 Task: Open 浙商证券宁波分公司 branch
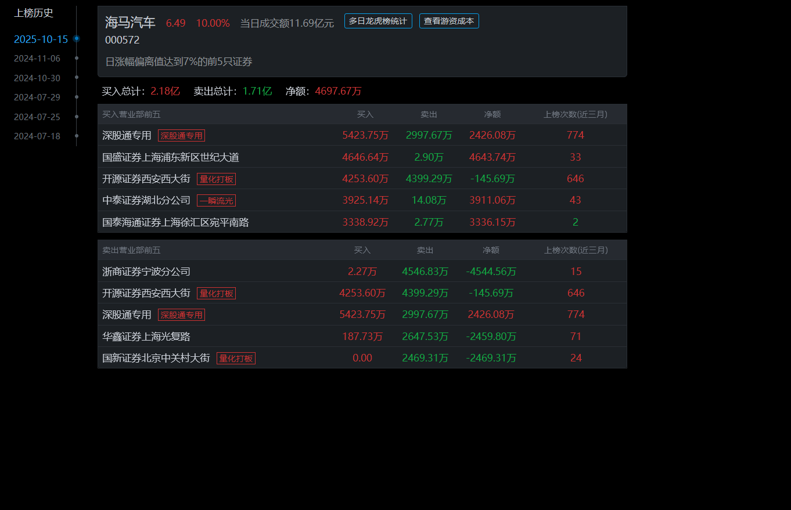[146, 272]
